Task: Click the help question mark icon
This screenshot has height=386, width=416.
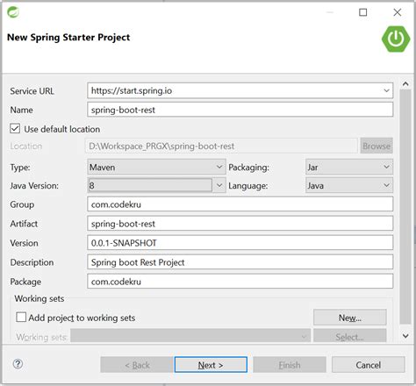Action: (18, 364)
